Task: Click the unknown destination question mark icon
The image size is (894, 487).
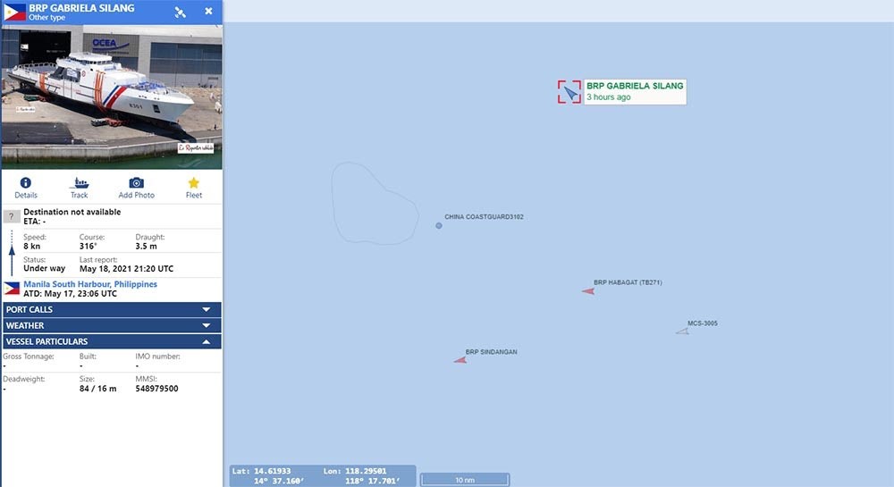Action: coord(12,216)
